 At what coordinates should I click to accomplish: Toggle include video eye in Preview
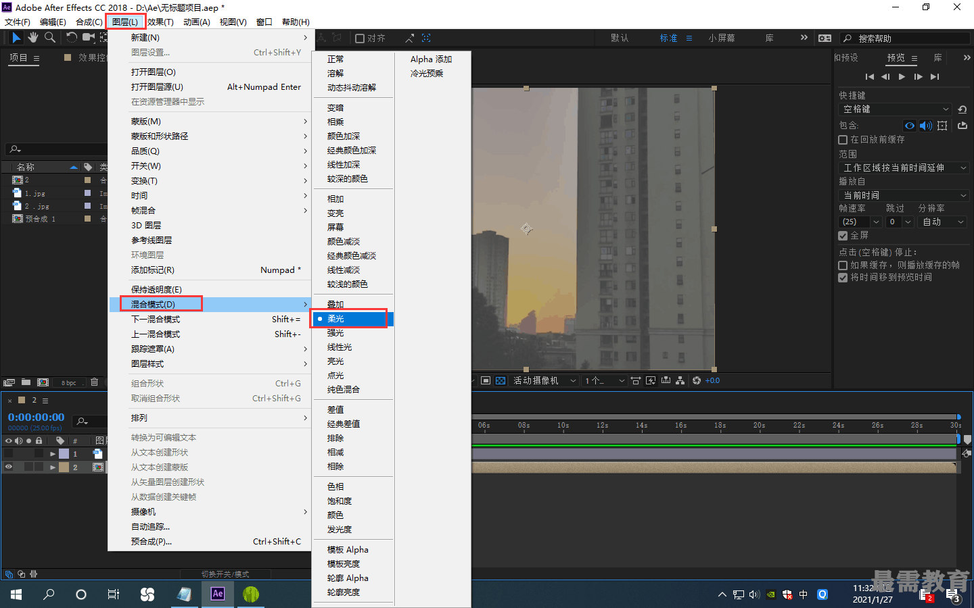tap(910, 126)
